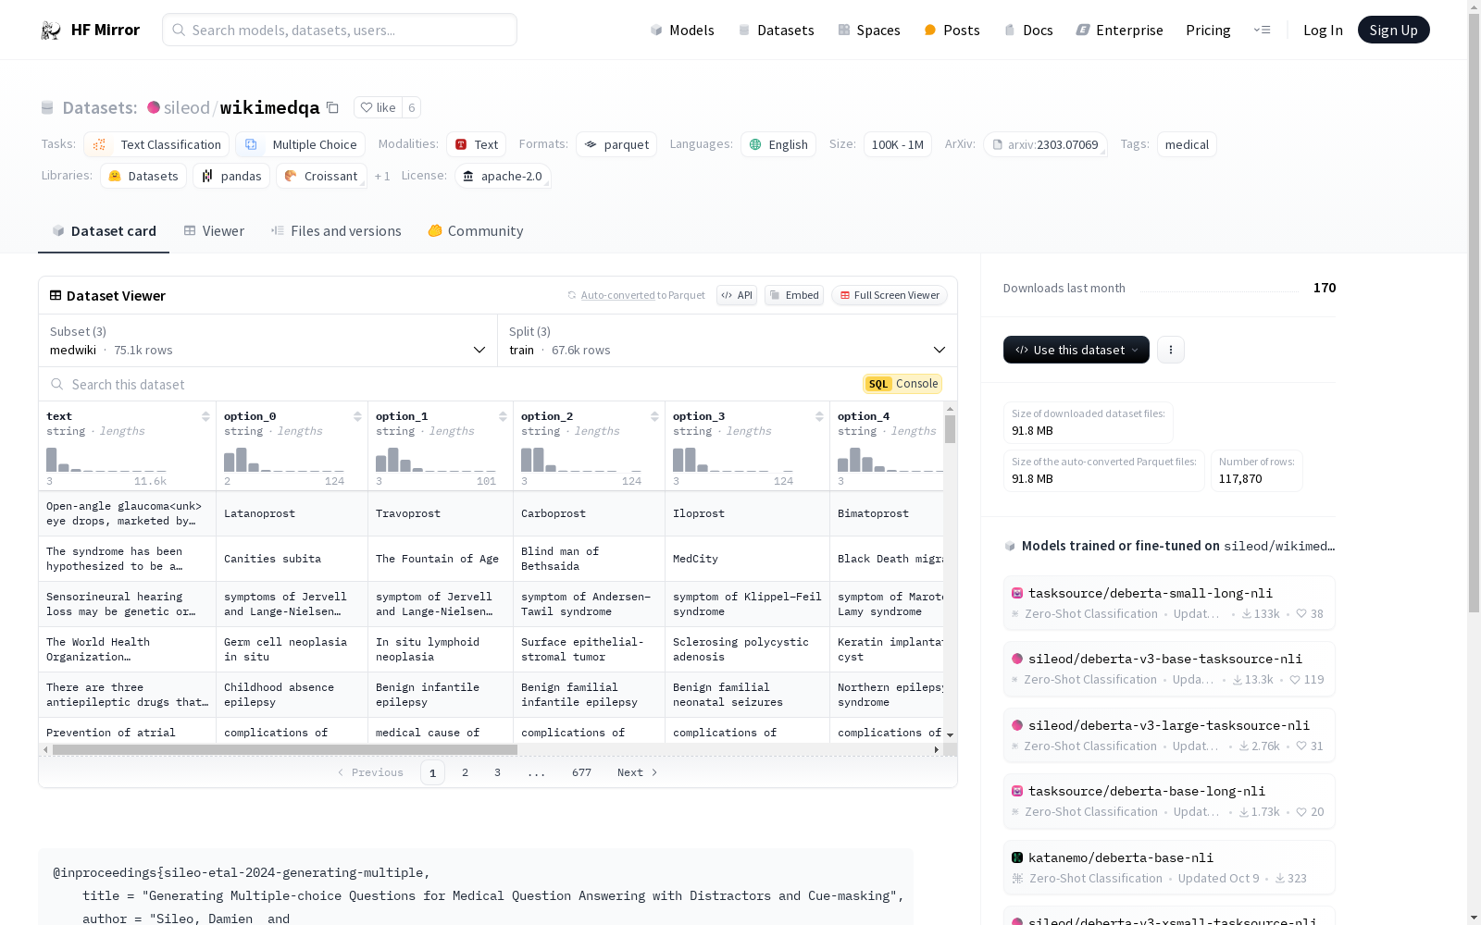Open the arxiv:2303.07069 tag
1481x925 pixels.
(1045, 144)
